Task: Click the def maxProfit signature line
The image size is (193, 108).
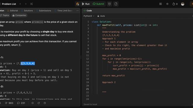Action: coord(127,25)
